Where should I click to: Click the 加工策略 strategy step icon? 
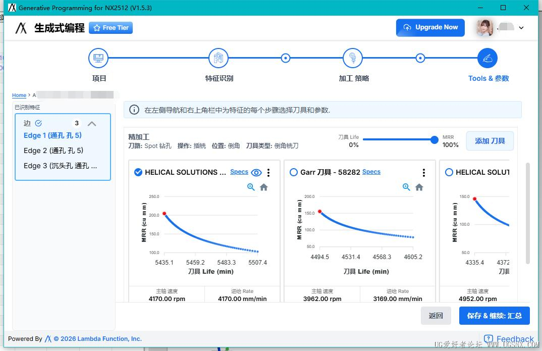(353, 58)
